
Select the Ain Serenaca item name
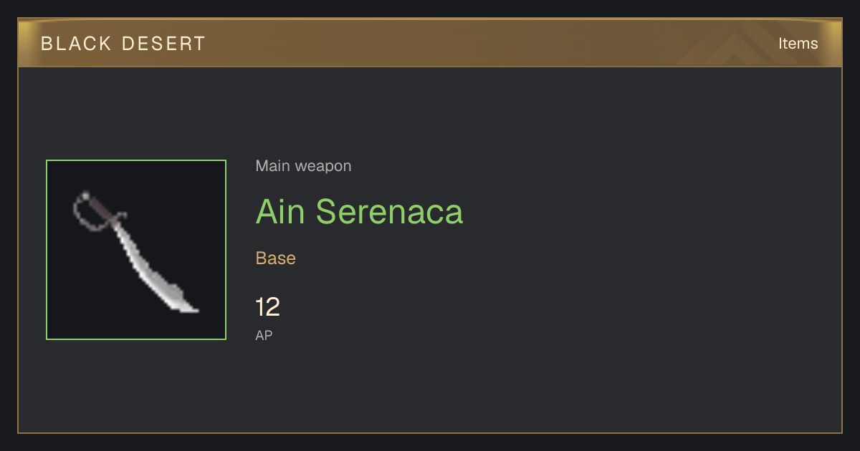359,212
